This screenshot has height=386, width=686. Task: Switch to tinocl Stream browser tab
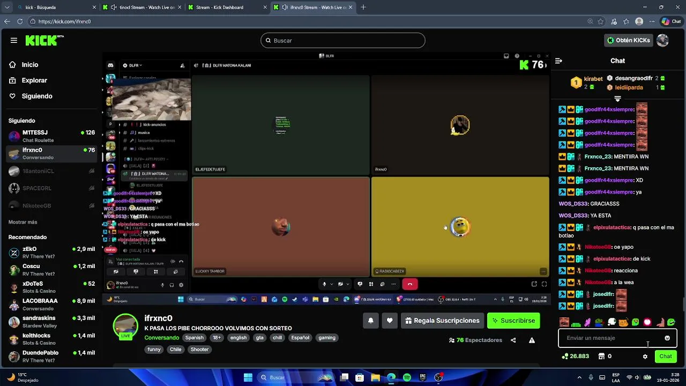click(142, 8)
